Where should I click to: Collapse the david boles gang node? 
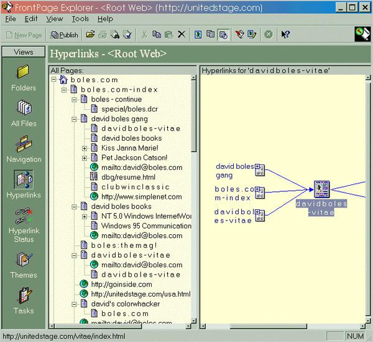[74, 119]
